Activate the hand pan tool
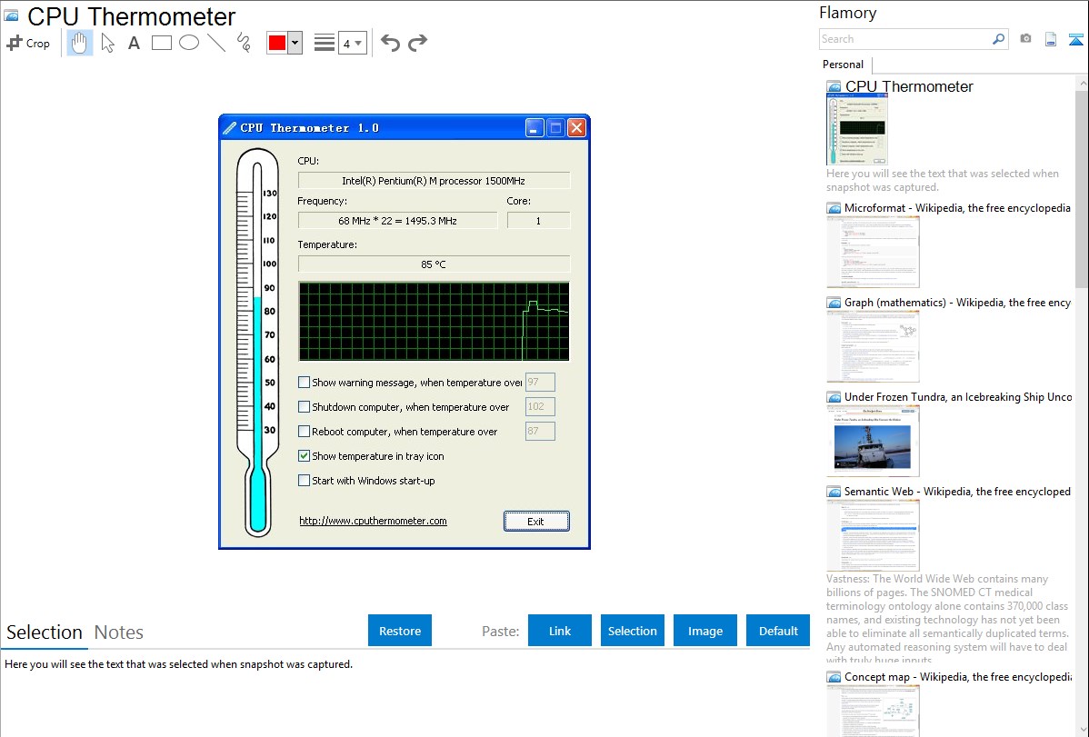Viewport: 1089px width, 737px height. 80,43
